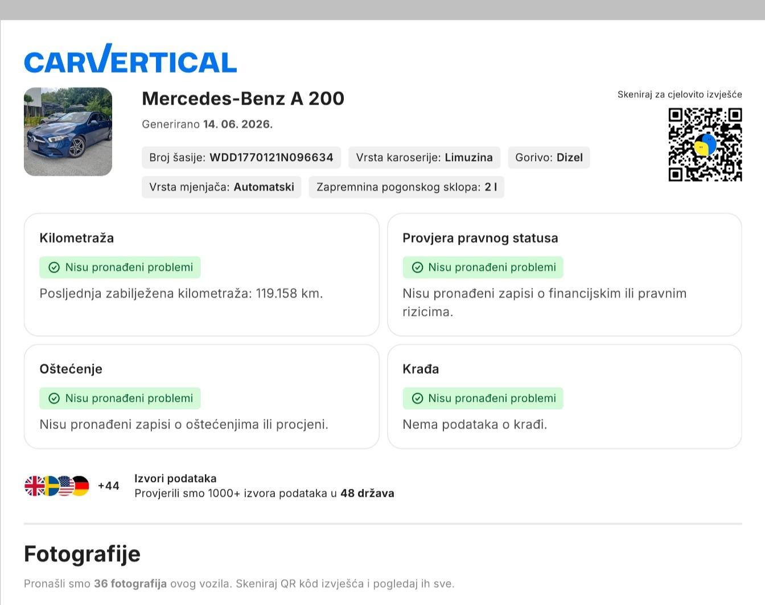Click the German flag icon

click(80, 486)
